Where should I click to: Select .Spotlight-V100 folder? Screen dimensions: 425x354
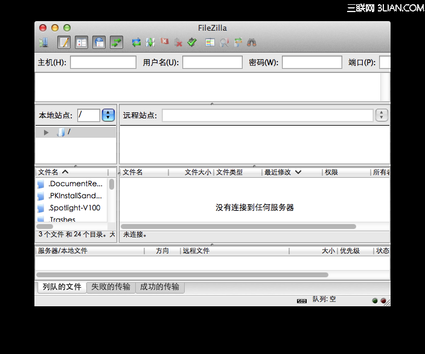[72, 208]
